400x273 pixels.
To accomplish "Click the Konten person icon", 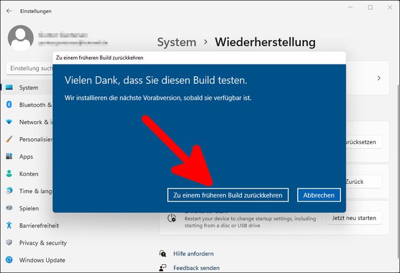I will pos(9,173).
